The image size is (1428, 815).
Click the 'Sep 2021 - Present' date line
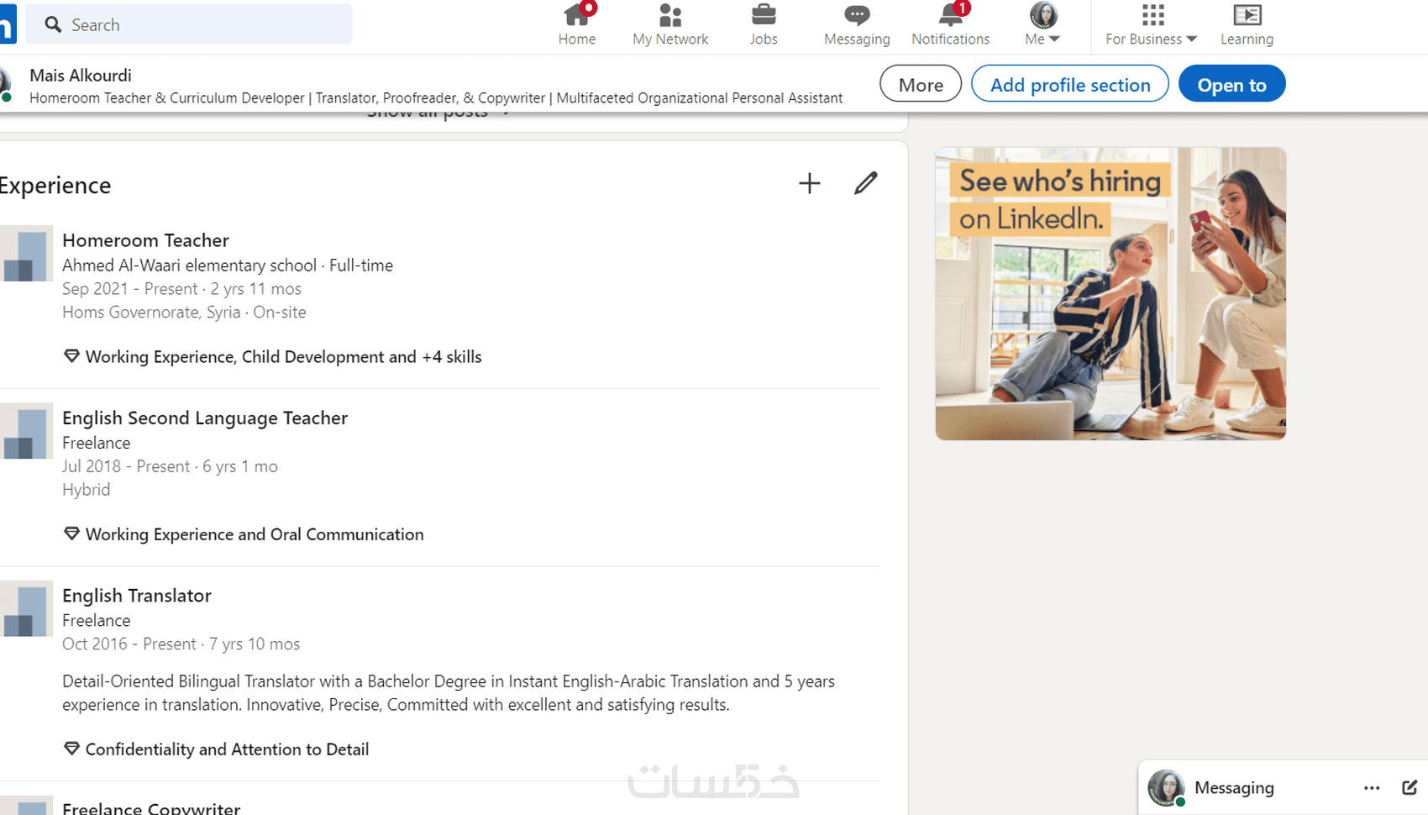point(181,289)
